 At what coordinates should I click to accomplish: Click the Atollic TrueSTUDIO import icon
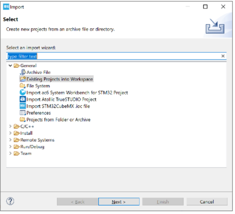coord(23,99)
